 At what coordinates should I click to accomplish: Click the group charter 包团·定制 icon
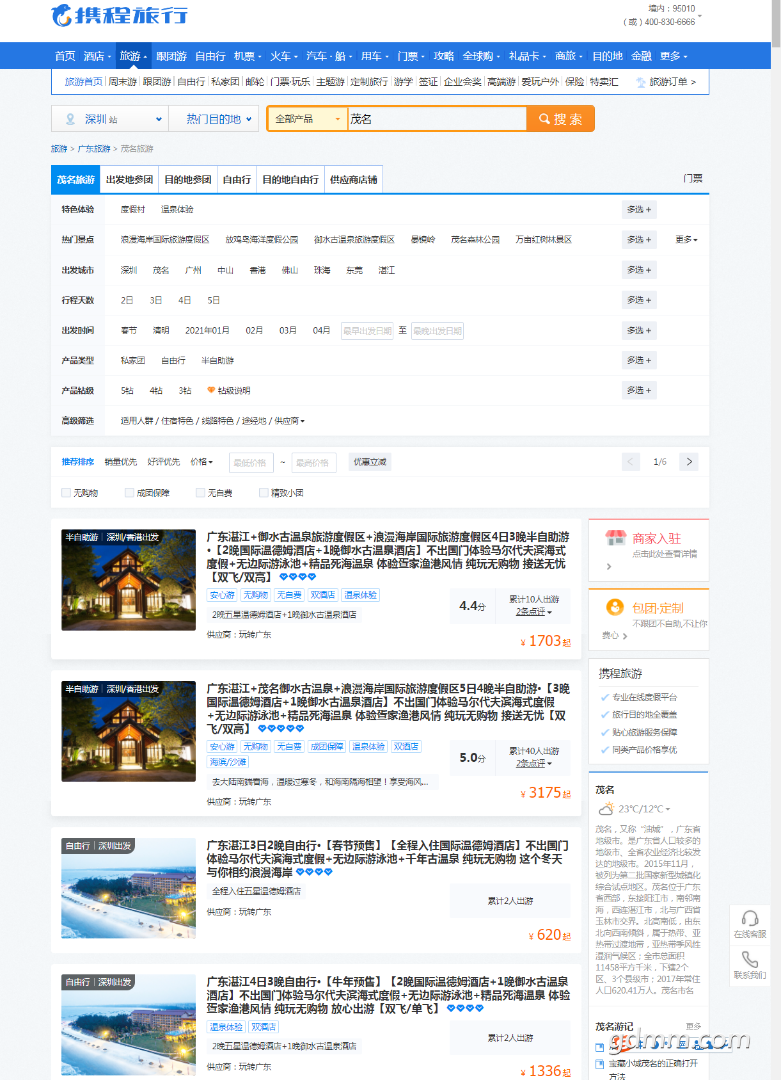(615, 607)
